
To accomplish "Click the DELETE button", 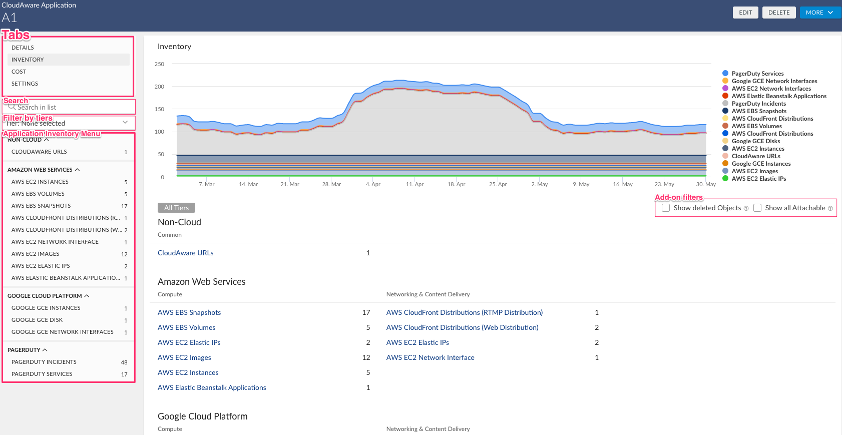I will [x=779, y=13].
